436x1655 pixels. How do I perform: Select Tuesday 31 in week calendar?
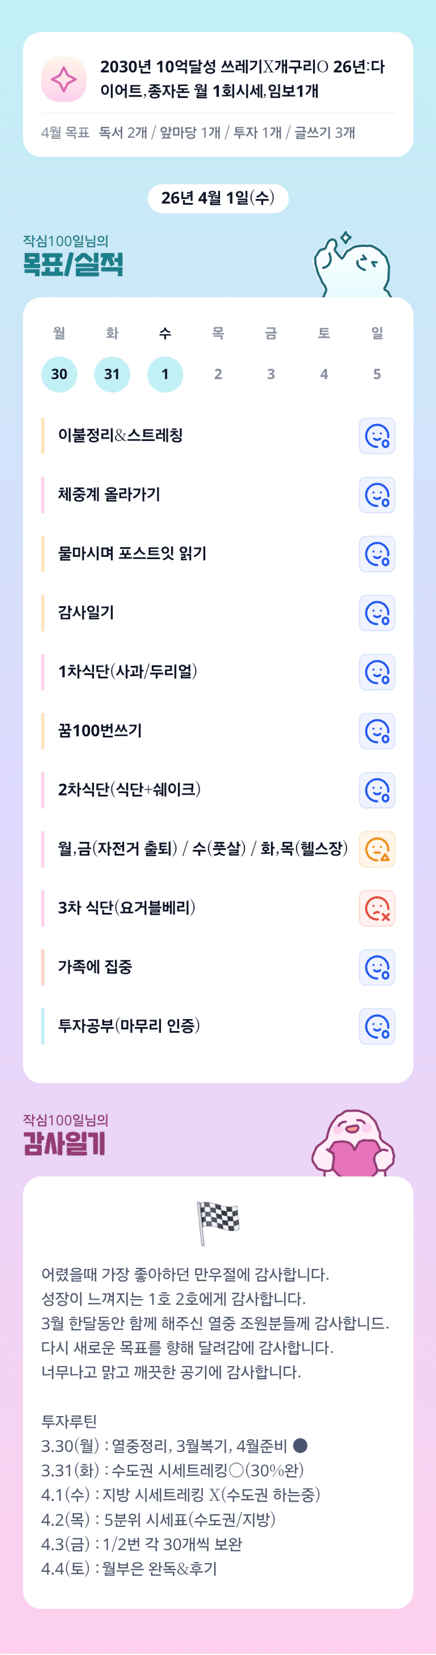click(112, 374)
